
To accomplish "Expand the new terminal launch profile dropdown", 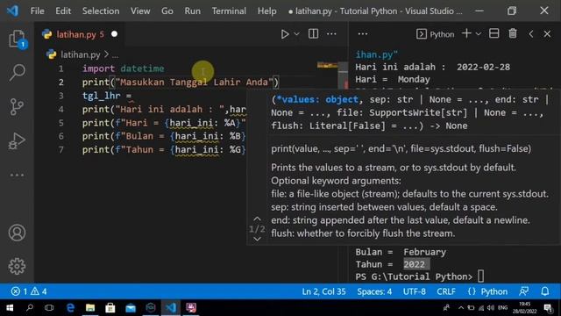I will (479, 34).
